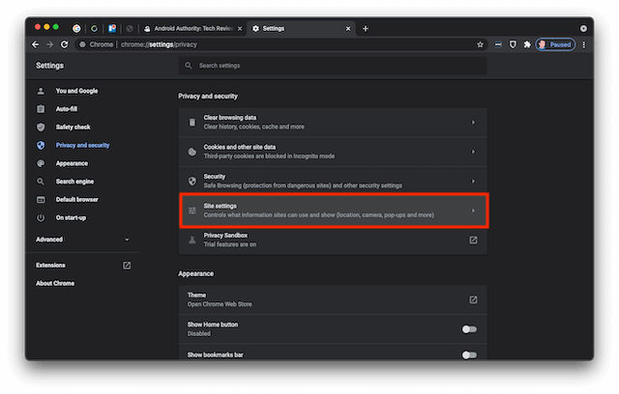619x394 pixels.
Task: Reload the settings page
Action: pos(65,44)
